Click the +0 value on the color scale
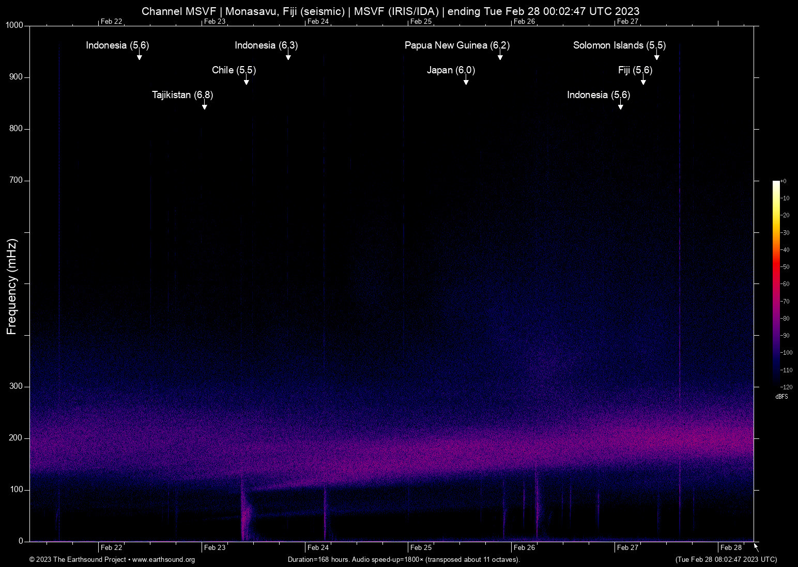The height and width of the screenshot is (567, 798). [783, 181]
